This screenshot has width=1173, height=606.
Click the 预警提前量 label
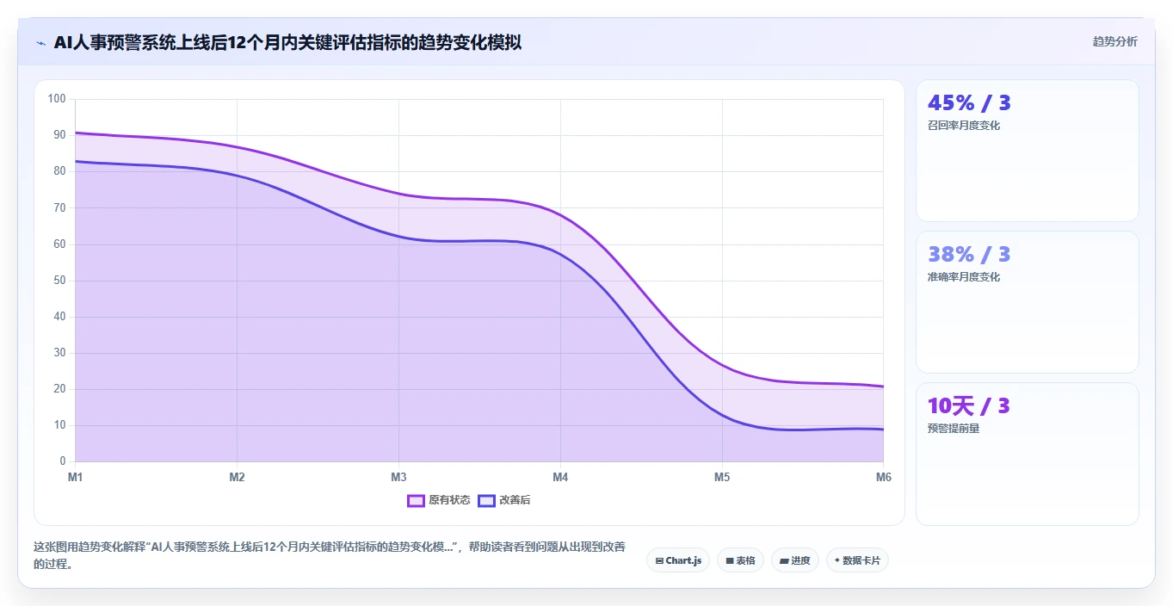(954, 429)
